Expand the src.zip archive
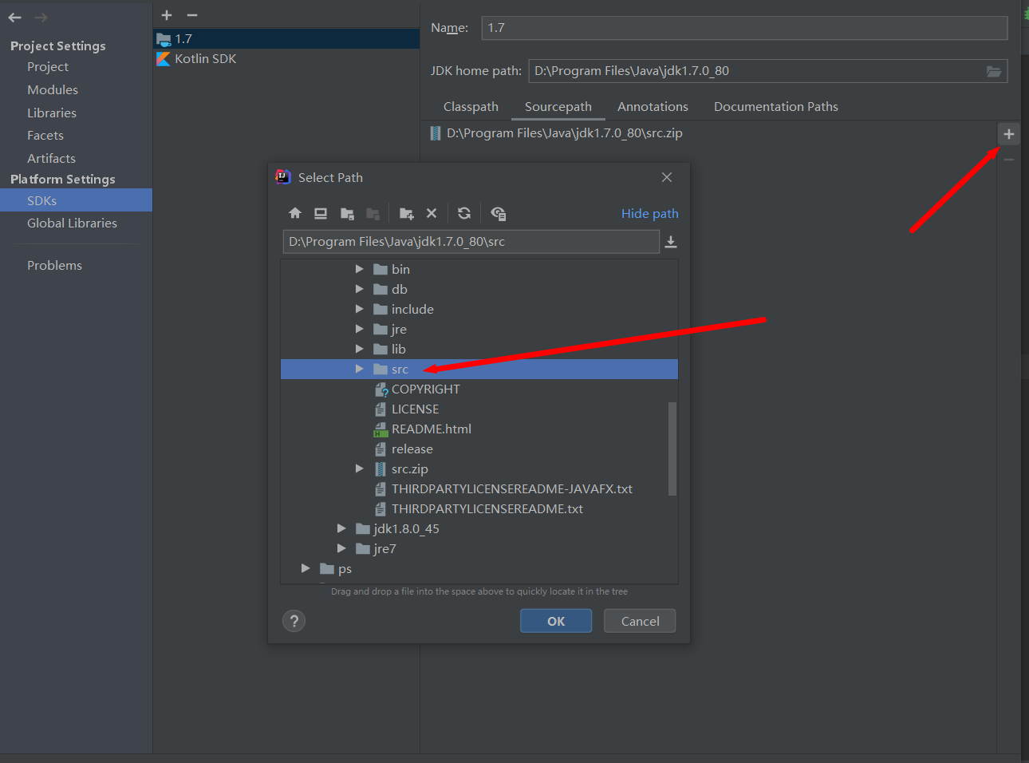Viewport: 1029px width, 763px height. [359, 468]
